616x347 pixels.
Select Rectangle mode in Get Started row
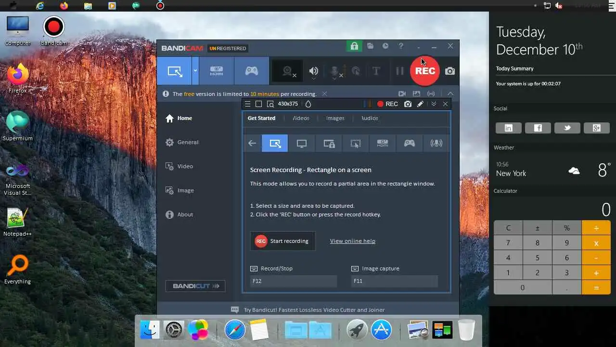pos(275,143)
